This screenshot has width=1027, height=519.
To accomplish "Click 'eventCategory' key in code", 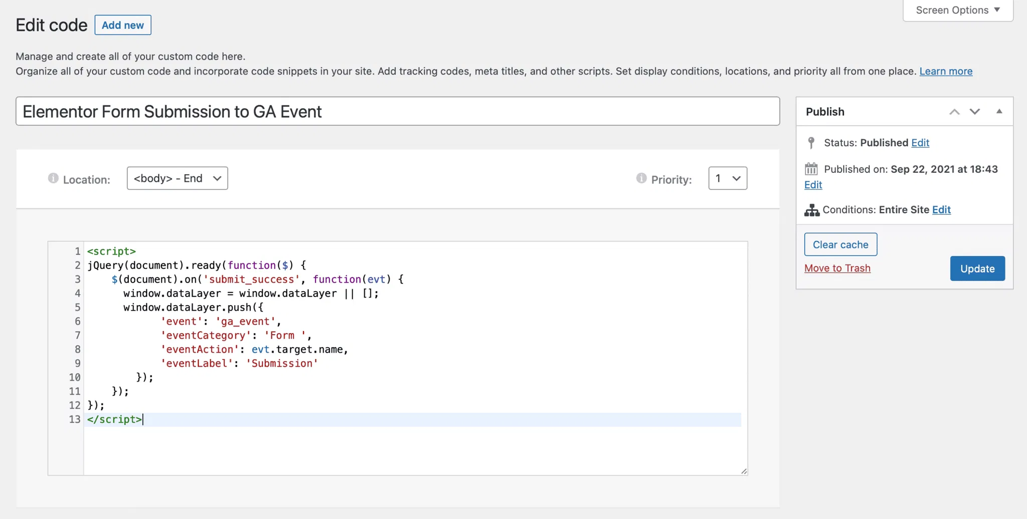I will click(206, 335).
